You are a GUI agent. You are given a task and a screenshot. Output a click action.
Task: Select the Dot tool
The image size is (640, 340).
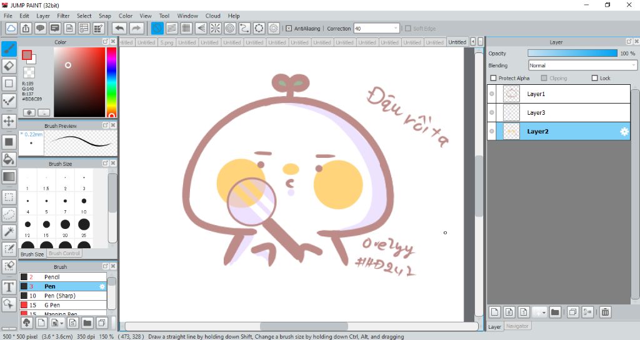point(9,100)
